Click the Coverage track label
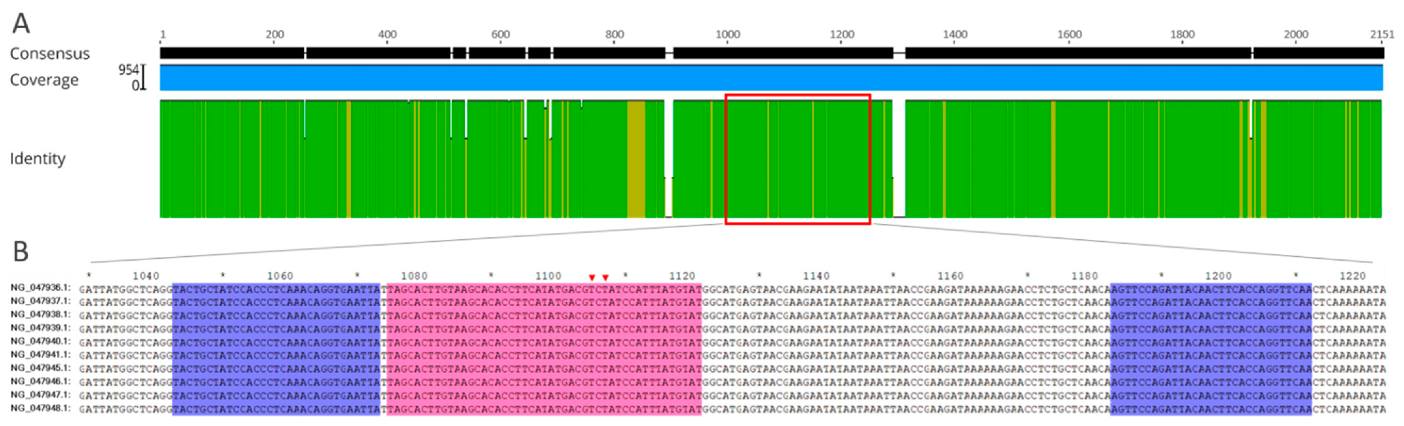The height and width of the screenshot is (426, 1404). [x=44, y=79]
